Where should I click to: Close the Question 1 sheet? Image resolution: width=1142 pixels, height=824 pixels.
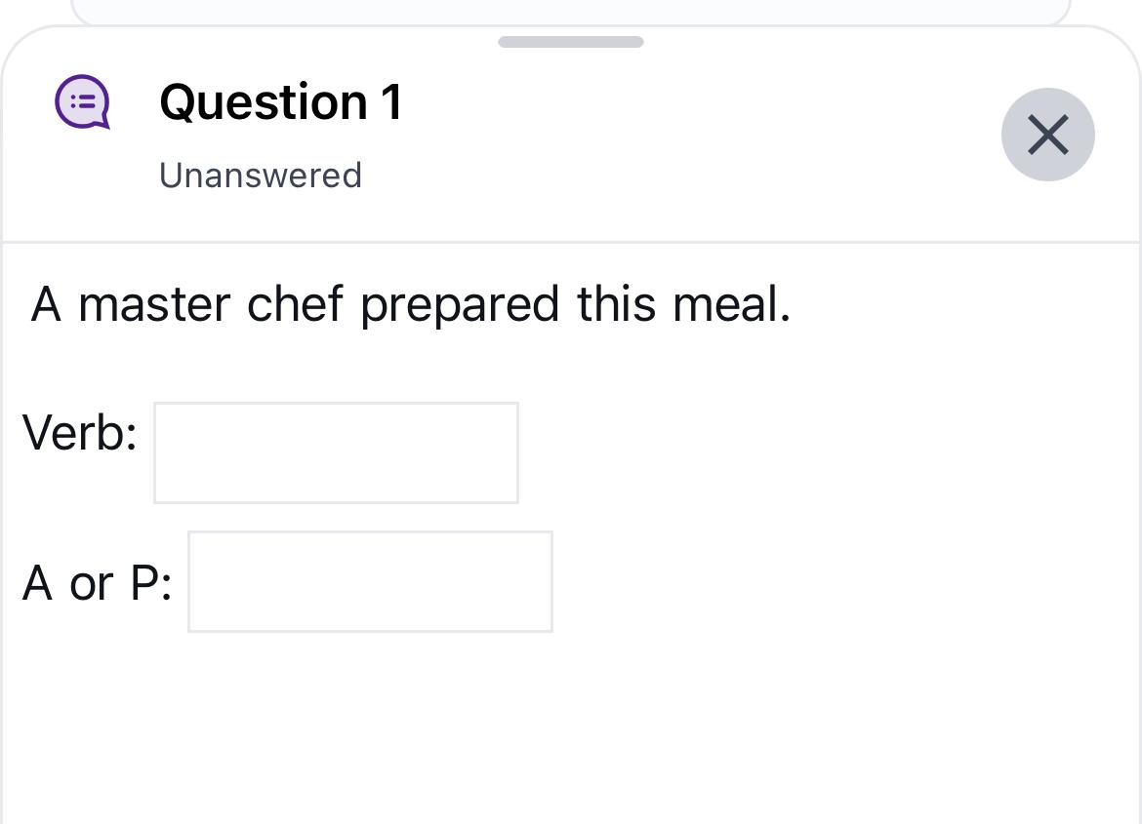pyautogui.click(x=1048, y=135)
